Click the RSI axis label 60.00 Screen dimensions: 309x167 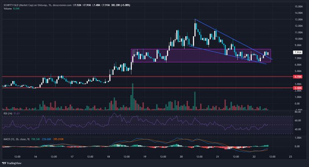tap(298, 120)
